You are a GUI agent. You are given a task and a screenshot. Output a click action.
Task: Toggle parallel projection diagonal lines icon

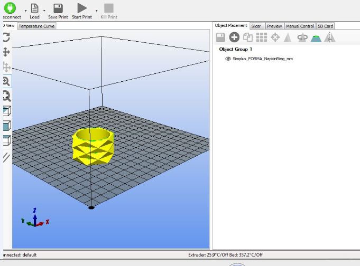(6, 157)
